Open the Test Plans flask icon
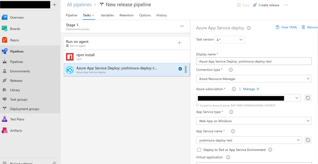Image resolution: width=318 pixels, height=164 pixels. 5,119
